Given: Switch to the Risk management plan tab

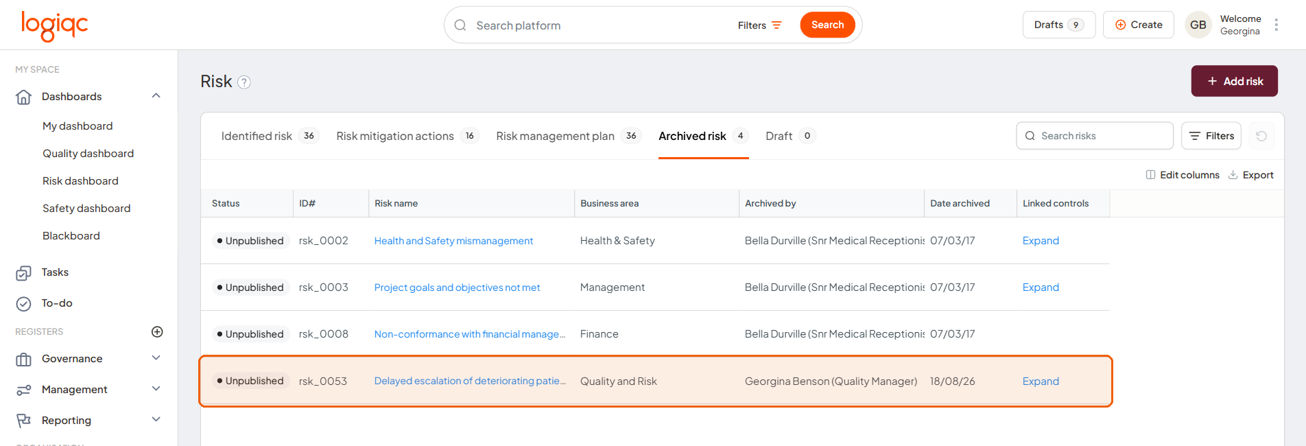Looking at the screenshot, I should point(569,136).
